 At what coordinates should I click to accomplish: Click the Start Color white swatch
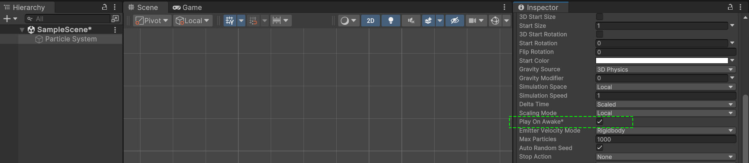[x=662, y=61]
